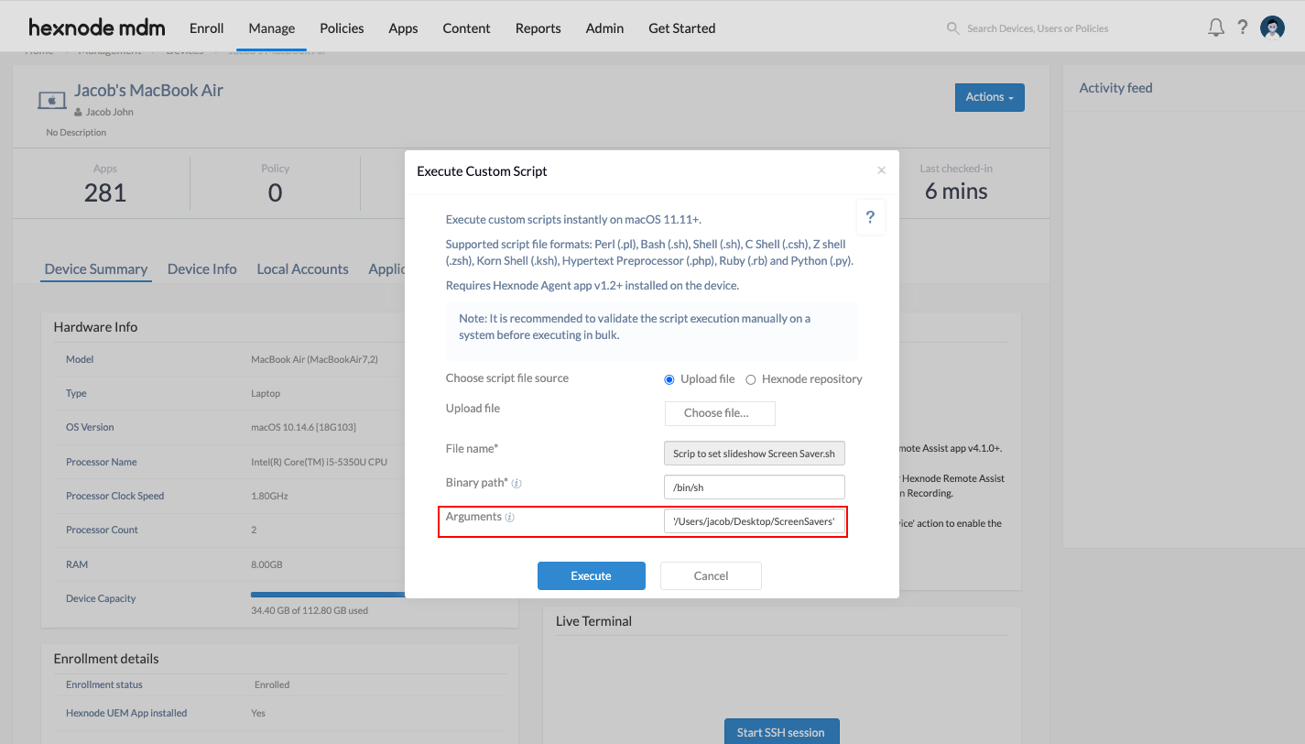
Task: Click the Jacob's MacBook Air title
Action: pyautogui.click(x=149, y=91)
